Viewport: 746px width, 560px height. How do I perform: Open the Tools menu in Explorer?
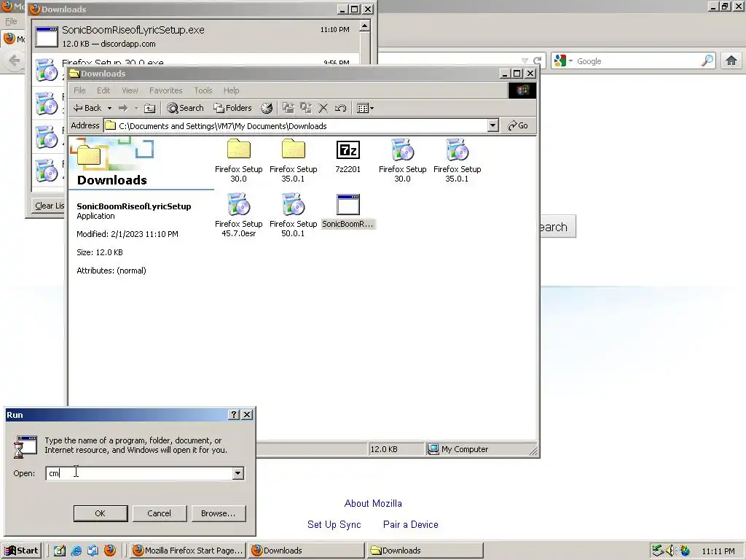tap(203, 90)
